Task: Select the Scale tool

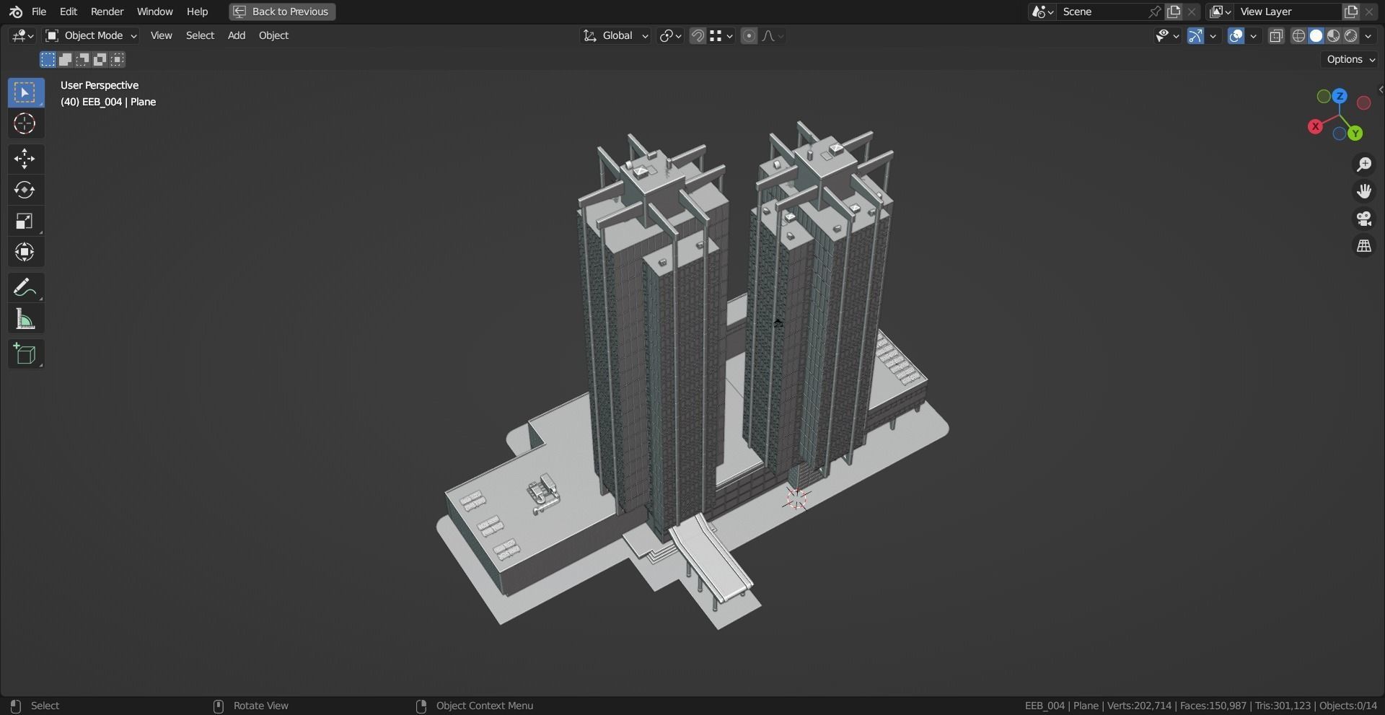Action: tap(25, 221)
